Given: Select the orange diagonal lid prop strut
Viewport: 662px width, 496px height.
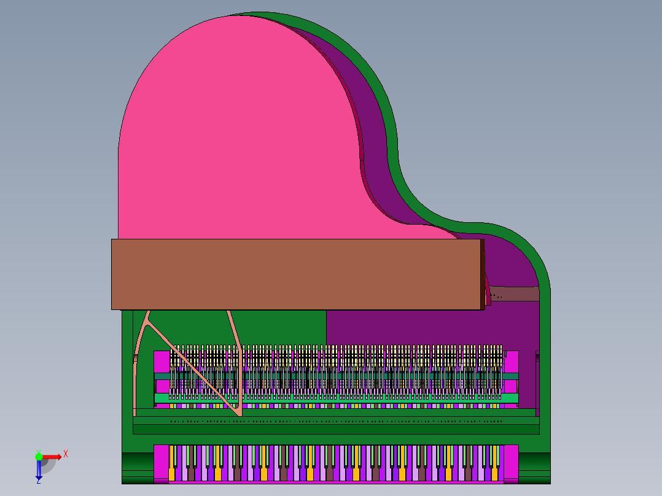Looking at the screenshot, I should (192, 368).
